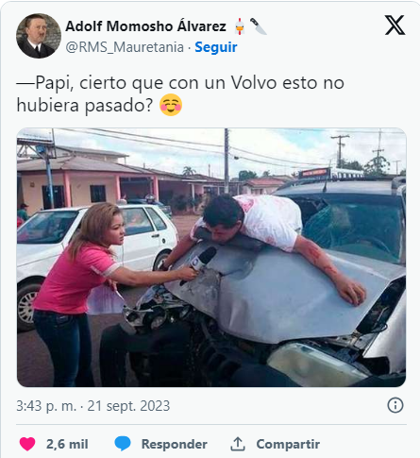The width and height of the screenshot is (420, 458).
Task: Click the share upload arrow icon
Action: (238, 444)
